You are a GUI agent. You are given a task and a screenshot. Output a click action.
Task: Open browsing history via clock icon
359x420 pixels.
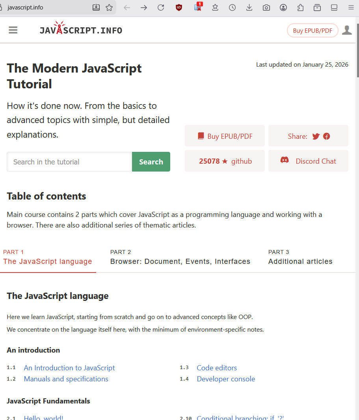[232, 7]
